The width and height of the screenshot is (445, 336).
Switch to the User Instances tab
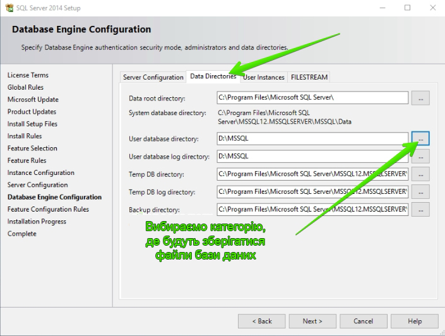pyautogui.click(x=264, y=77)
